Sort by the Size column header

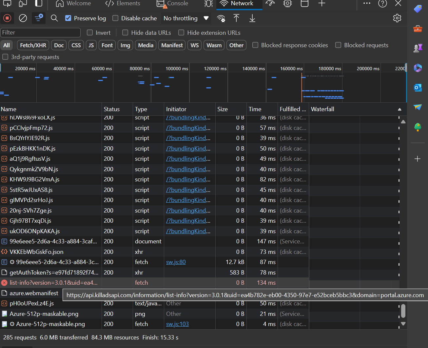231,109
